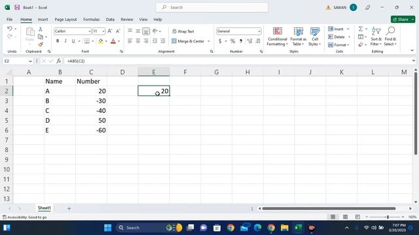This screenshot has height=235, width=419.
Task: Click the zoom slider handle
Action: pyautogui.click(x=388, y=217)
